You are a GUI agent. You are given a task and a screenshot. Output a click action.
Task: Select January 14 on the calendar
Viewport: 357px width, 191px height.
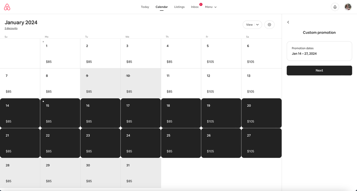coord(20,113)
